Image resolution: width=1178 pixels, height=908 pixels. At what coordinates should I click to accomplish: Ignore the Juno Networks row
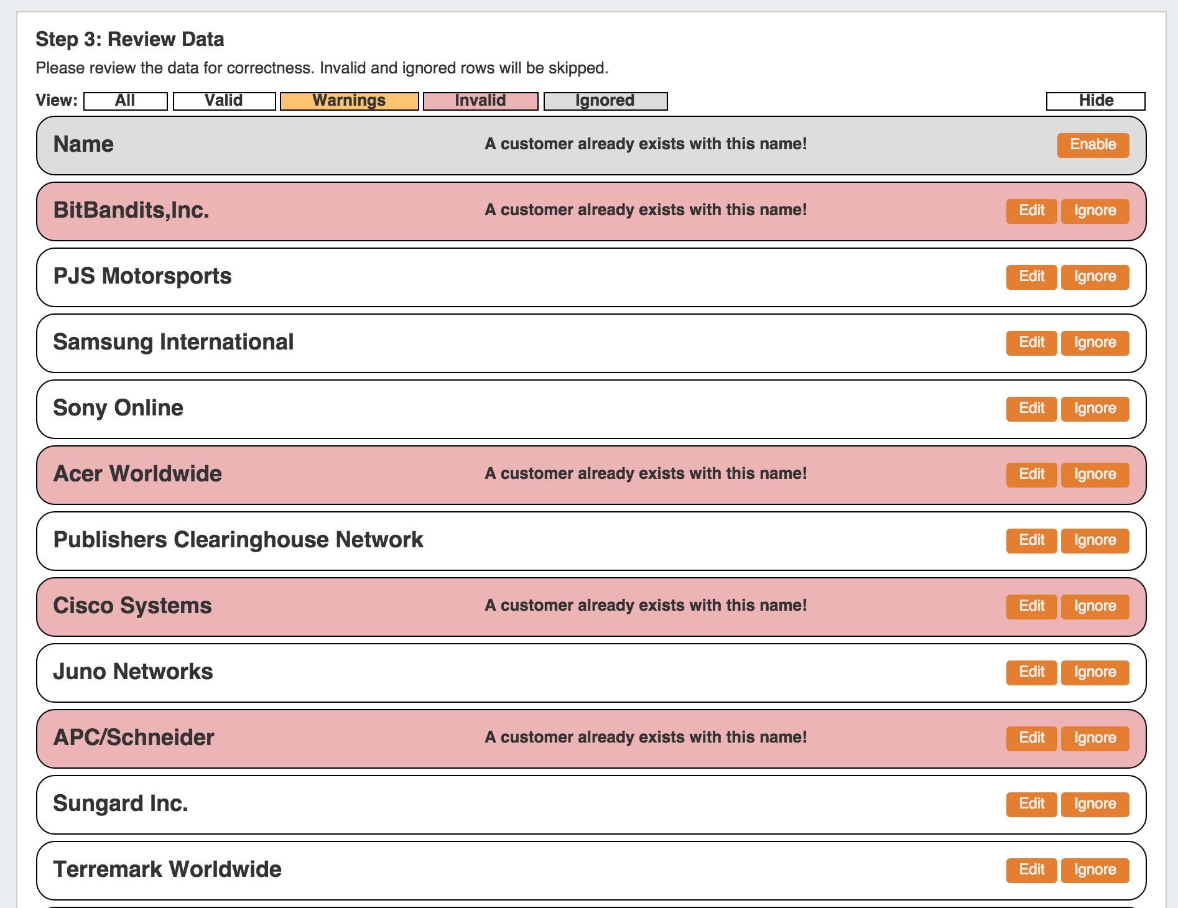click(x=1095, y=672)
